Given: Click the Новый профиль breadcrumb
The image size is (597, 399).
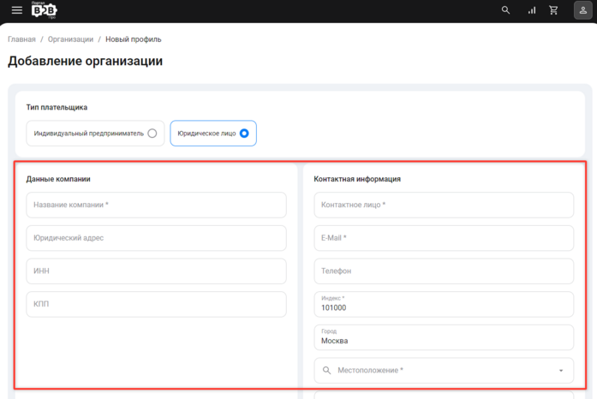Looking at the screenshot, I should pos(134,39).
